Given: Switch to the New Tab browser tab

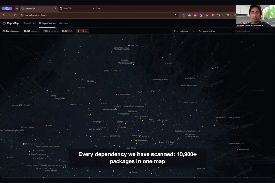Looking at the screenshot, I should coord(77,8).
